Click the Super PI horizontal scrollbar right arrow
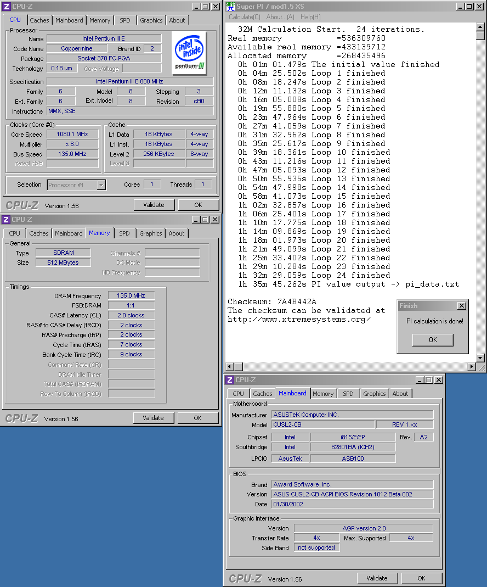 click(x=472, y=367)
